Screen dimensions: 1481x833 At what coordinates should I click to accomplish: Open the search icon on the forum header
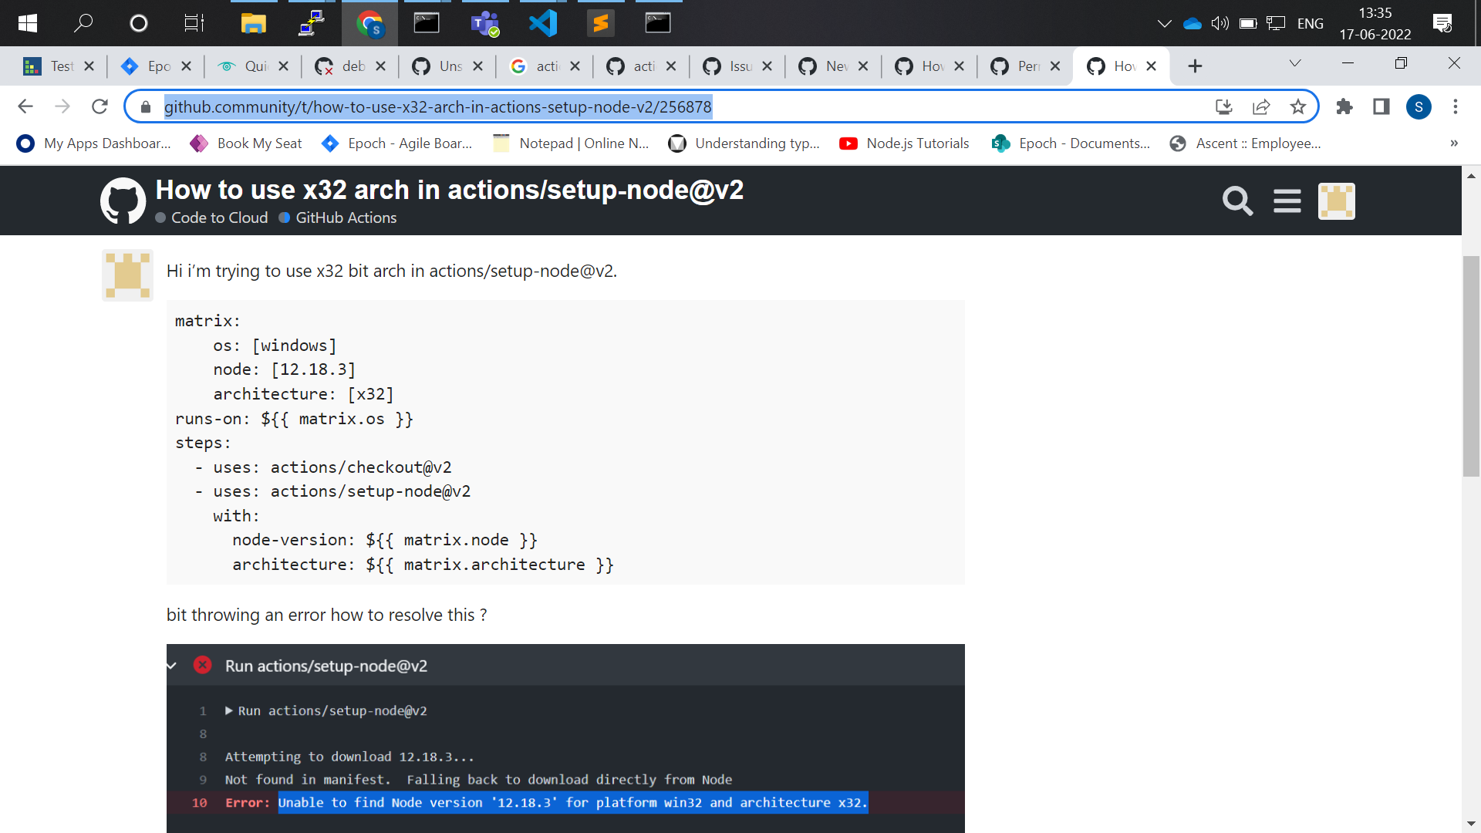pos(1237,201)
